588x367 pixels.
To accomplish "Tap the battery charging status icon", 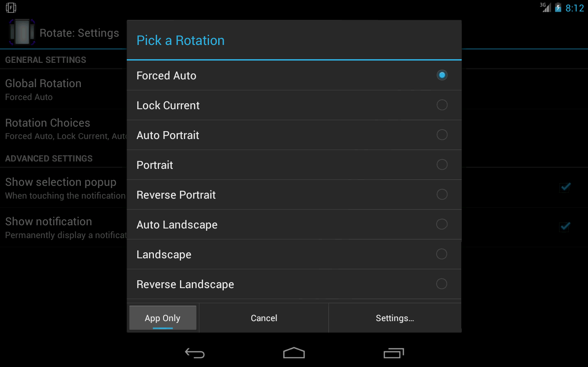I will (558, 8).
